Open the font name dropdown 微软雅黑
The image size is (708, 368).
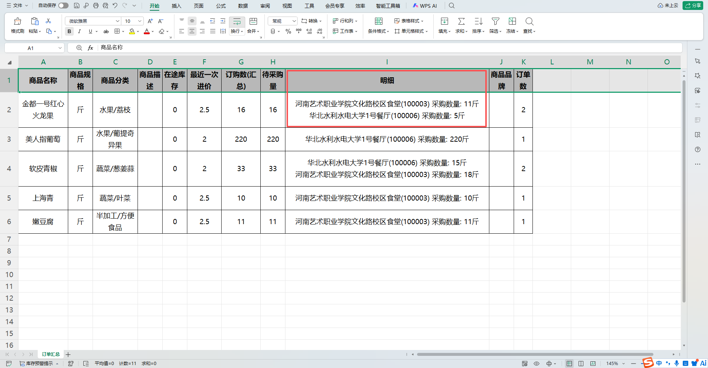pyautogui.click(x=117, y=21)
